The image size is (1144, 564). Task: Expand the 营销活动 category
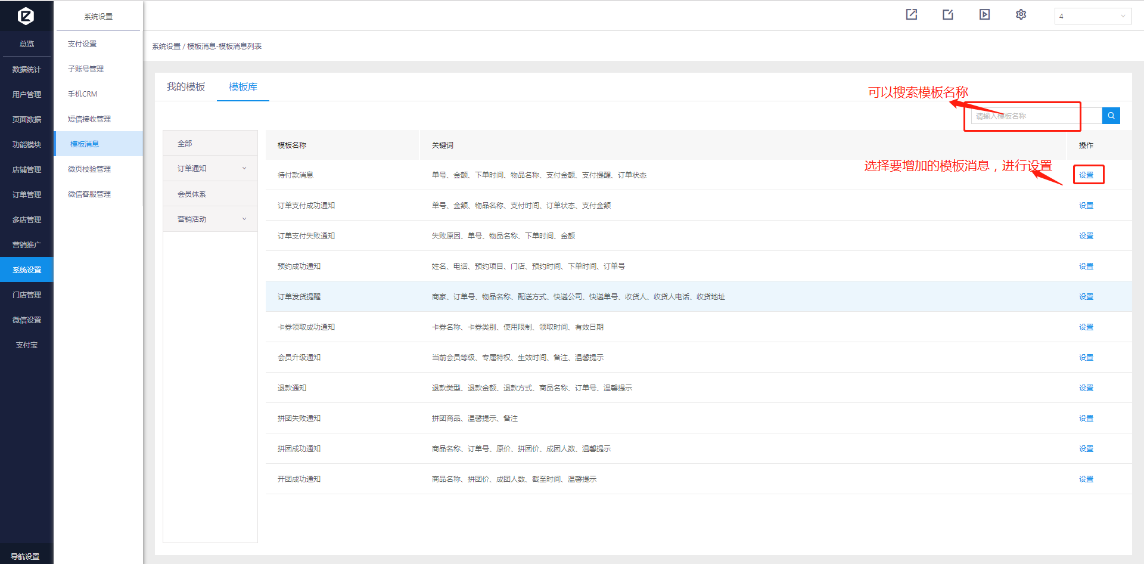coord(210,219)
